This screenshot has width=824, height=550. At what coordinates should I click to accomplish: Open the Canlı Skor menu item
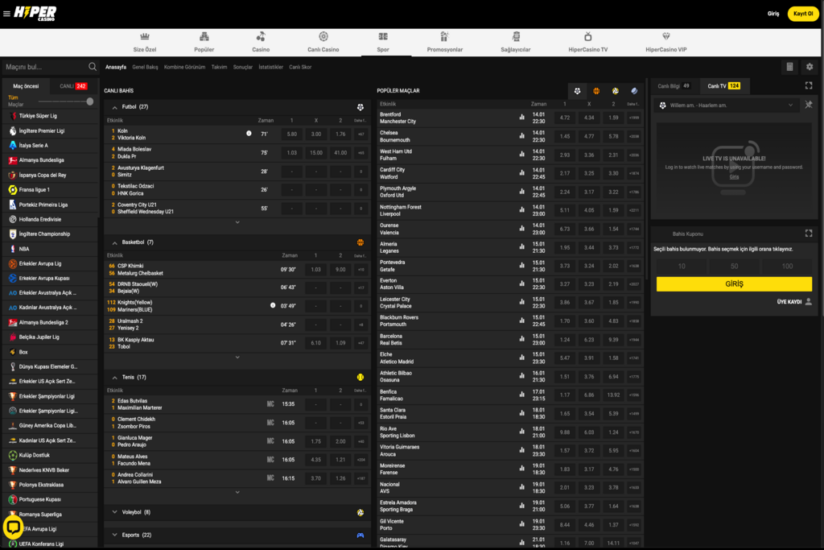coord(300,68)
